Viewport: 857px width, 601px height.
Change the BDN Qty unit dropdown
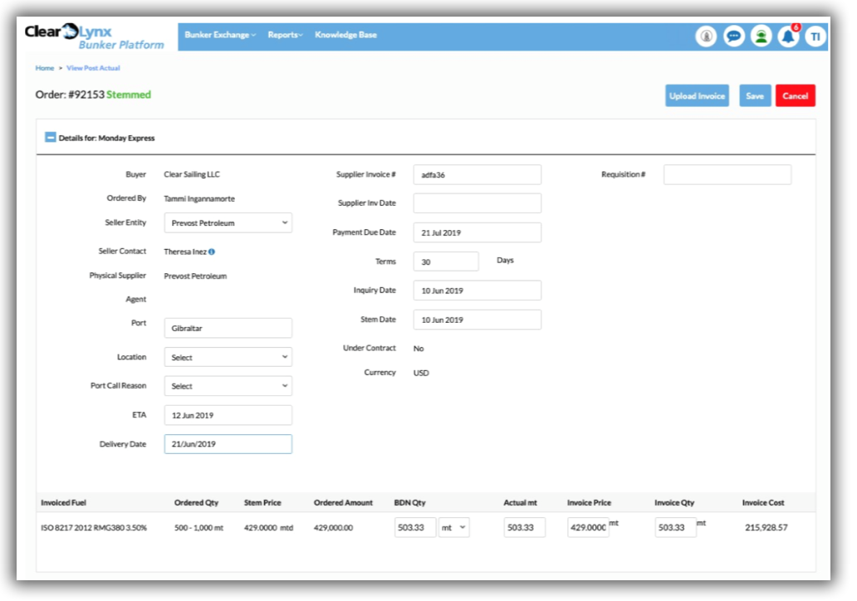point(453,528)
